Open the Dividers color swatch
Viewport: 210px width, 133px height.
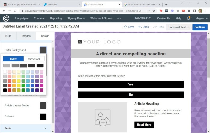pos(43,117)
